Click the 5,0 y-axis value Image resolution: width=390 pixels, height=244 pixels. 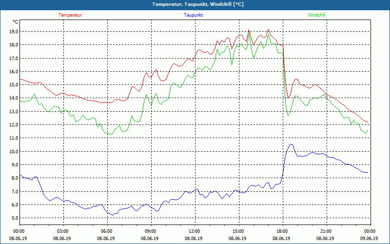click(x=15, y=218)
